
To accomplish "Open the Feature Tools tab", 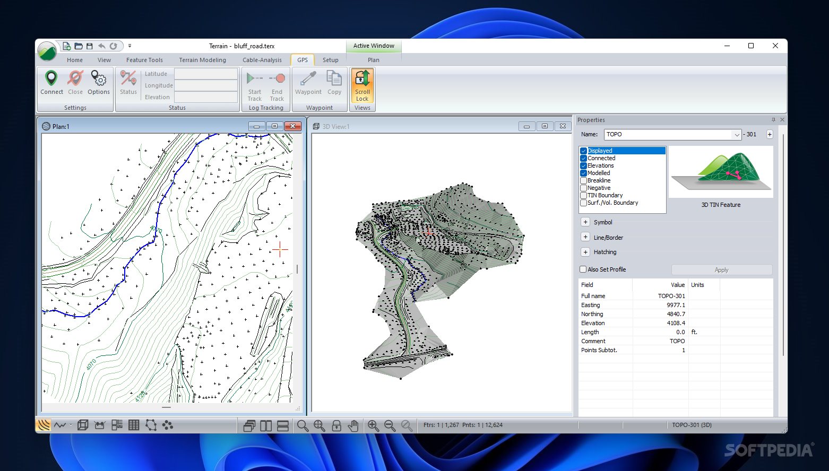I will coord(144,60).
